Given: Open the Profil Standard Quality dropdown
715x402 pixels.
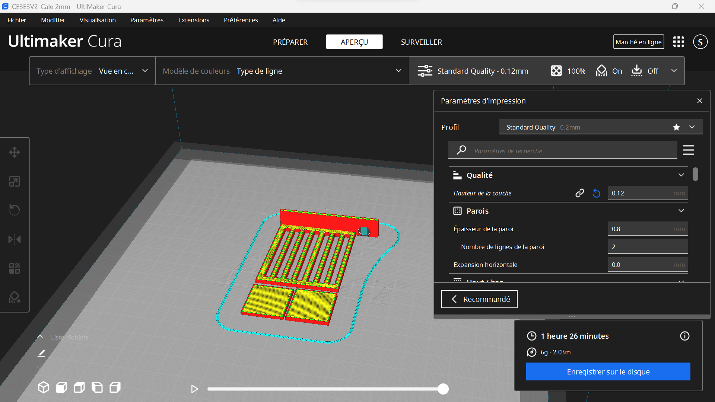Looking at the screenshot, I should (x=601, y=127).
